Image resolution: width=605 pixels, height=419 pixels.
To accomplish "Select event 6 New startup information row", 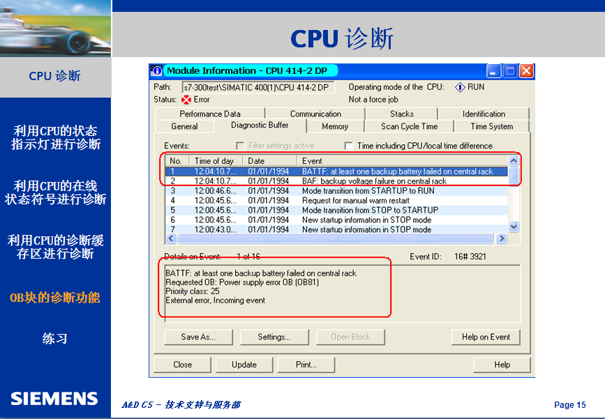I will (x=337, y=220).
